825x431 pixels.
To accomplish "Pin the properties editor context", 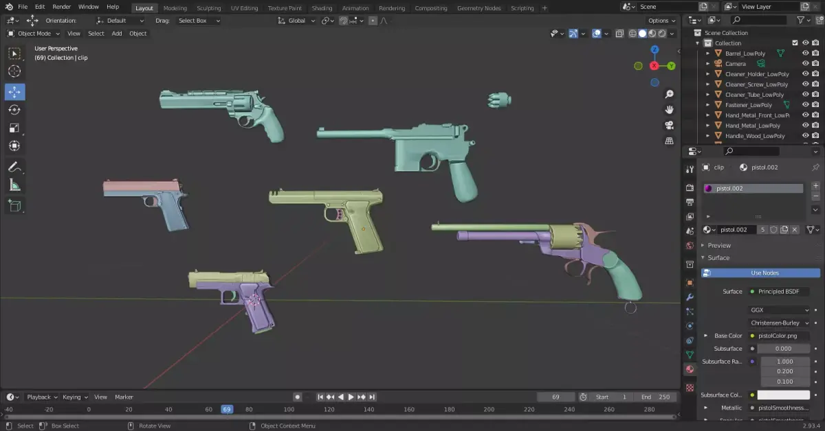I will 815,167.
